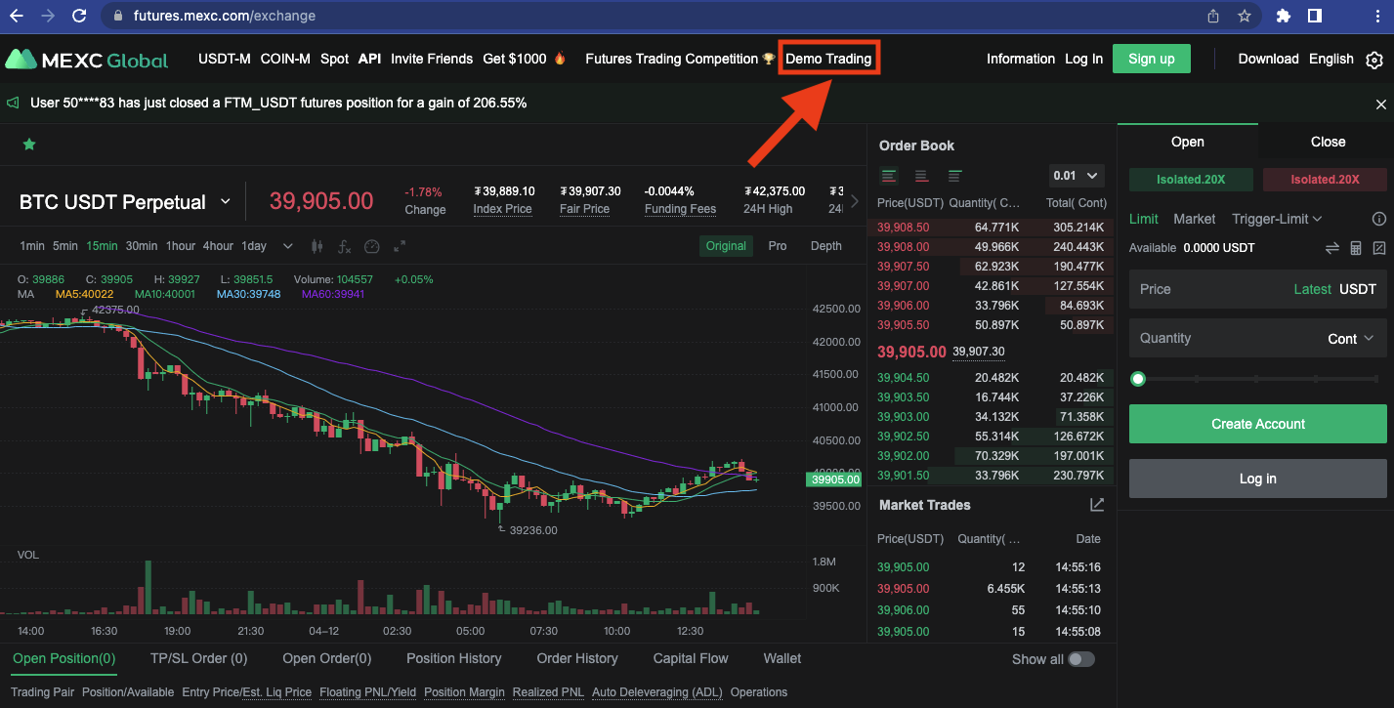1394x708 pixels.
Task: Open browser side panel icon
Action: point(1315,16)
